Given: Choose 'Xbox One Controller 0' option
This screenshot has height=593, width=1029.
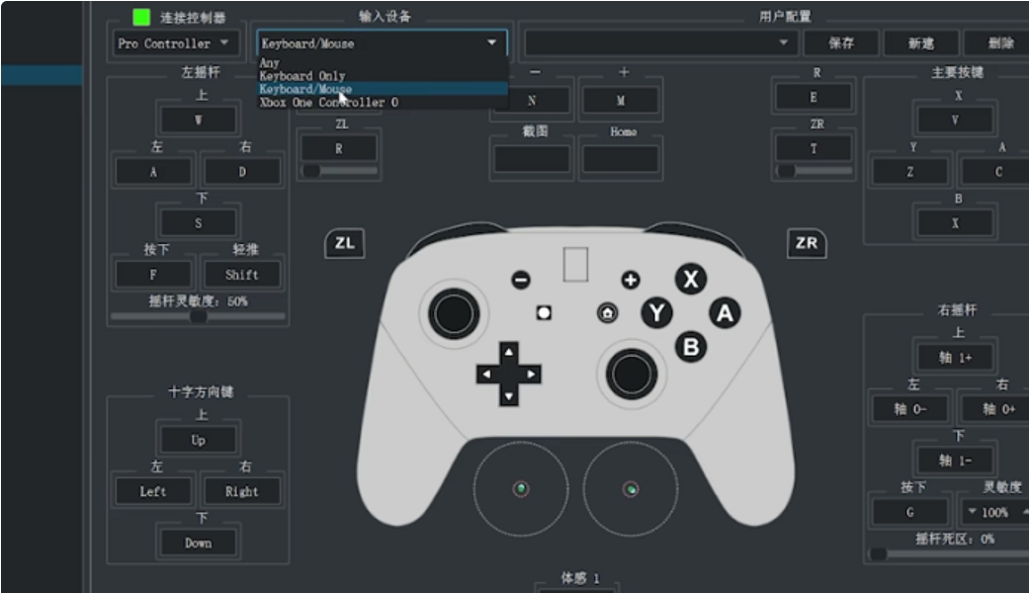Looking at the screenshot, I should point(328,102).
